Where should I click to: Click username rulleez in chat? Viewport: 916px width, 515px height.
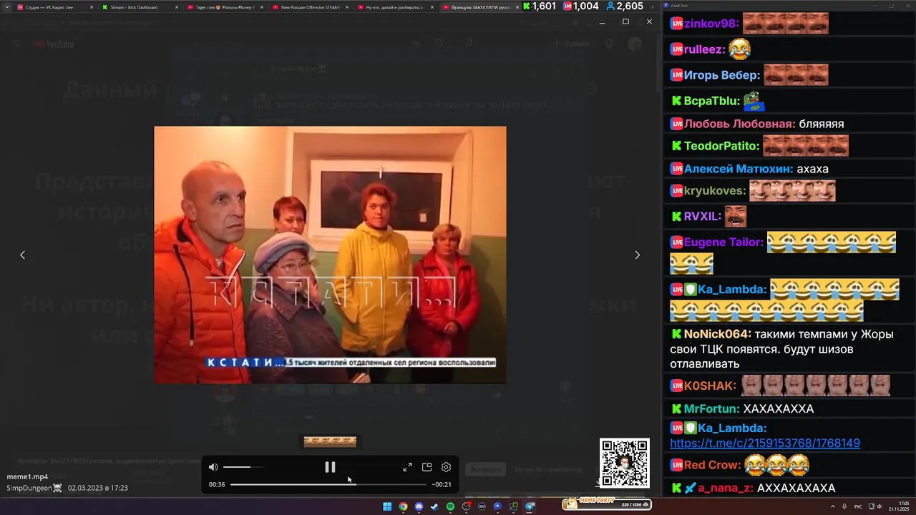704,50
